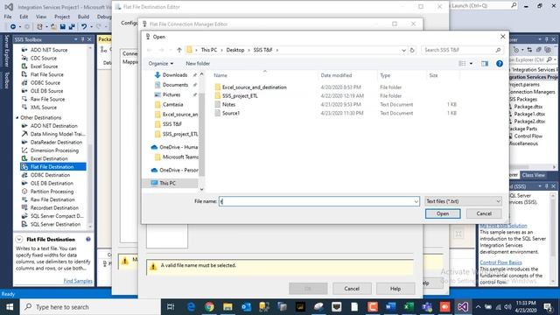
Task: Select ADO NET Source in SSIS Toolbox
Action: (49, 50)
